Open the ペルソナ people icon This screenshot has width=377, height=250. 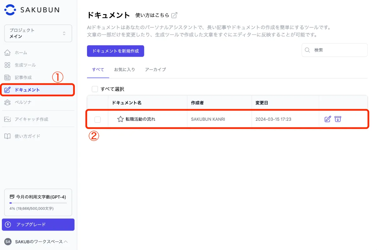(8, 102)
